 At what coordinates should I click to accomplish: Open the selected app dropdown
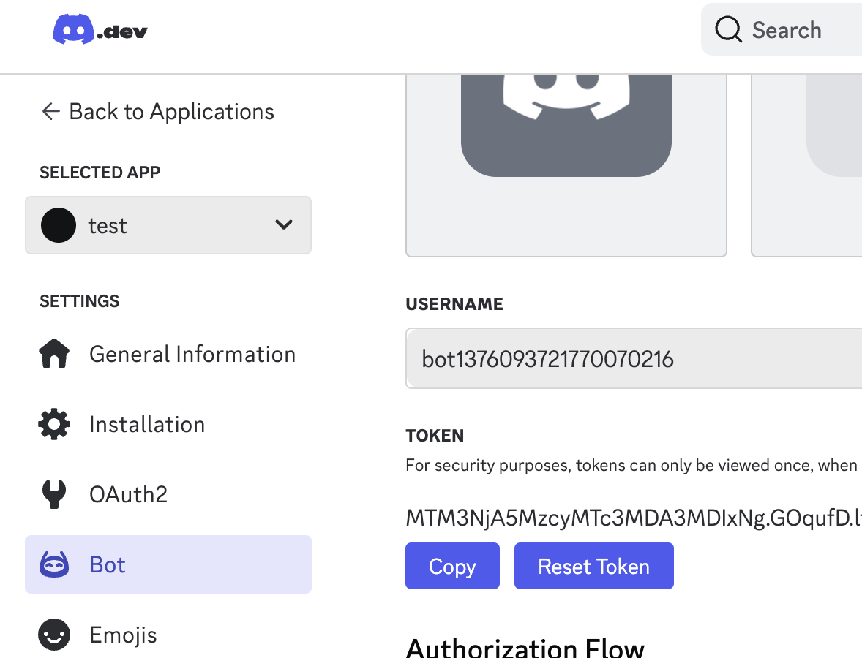(x=168, y=225)
